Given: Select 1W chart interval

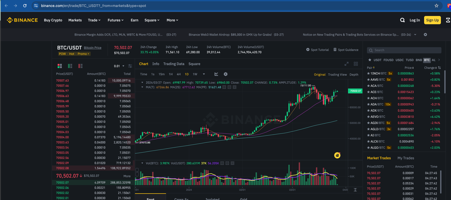Looking at the screenshot, I should 195,74.
